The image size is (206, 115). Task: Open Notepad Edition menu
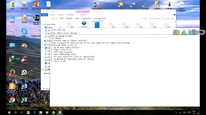pos(59,33)
